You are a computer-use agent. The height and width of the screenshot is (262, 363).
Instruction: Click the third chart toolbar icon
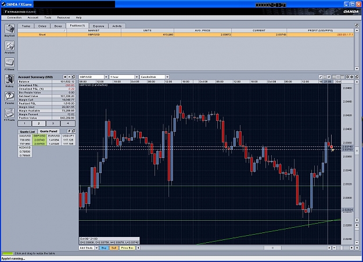tap(329, 77)
